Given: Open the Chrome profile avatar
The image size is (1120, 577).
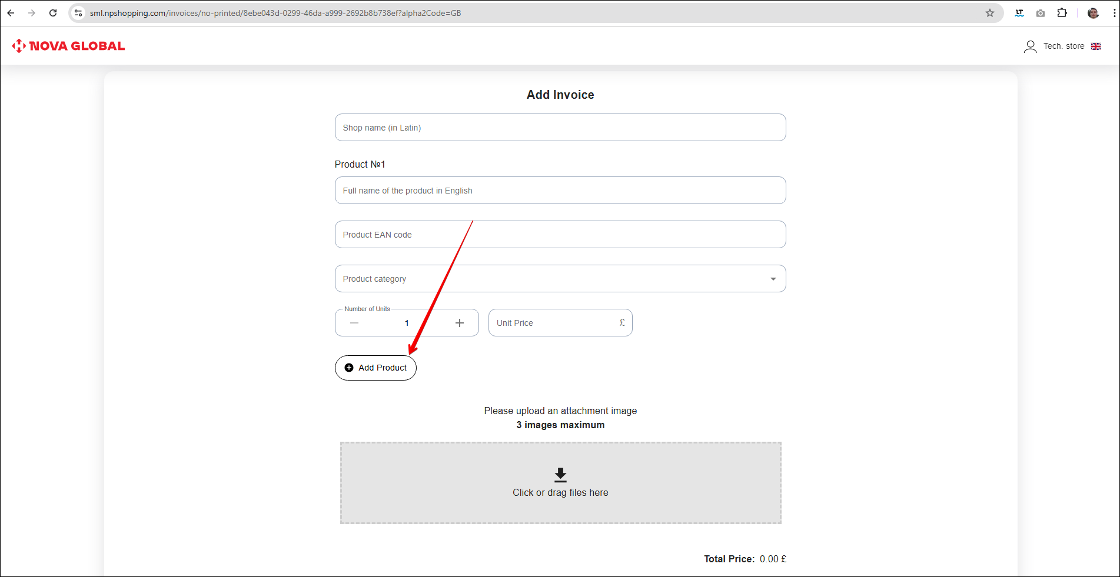Looking at the screenshot, I should (1093, 13).
